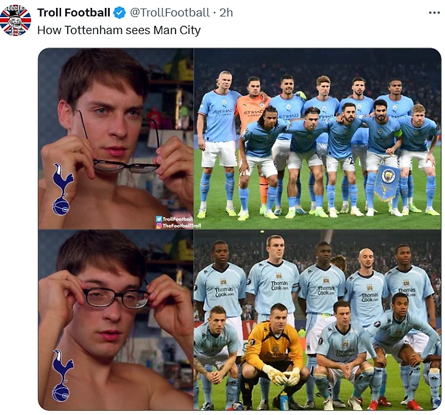
Task: Click the Twitter TrollFootball watermark icon
Action: tap(160, 219)
